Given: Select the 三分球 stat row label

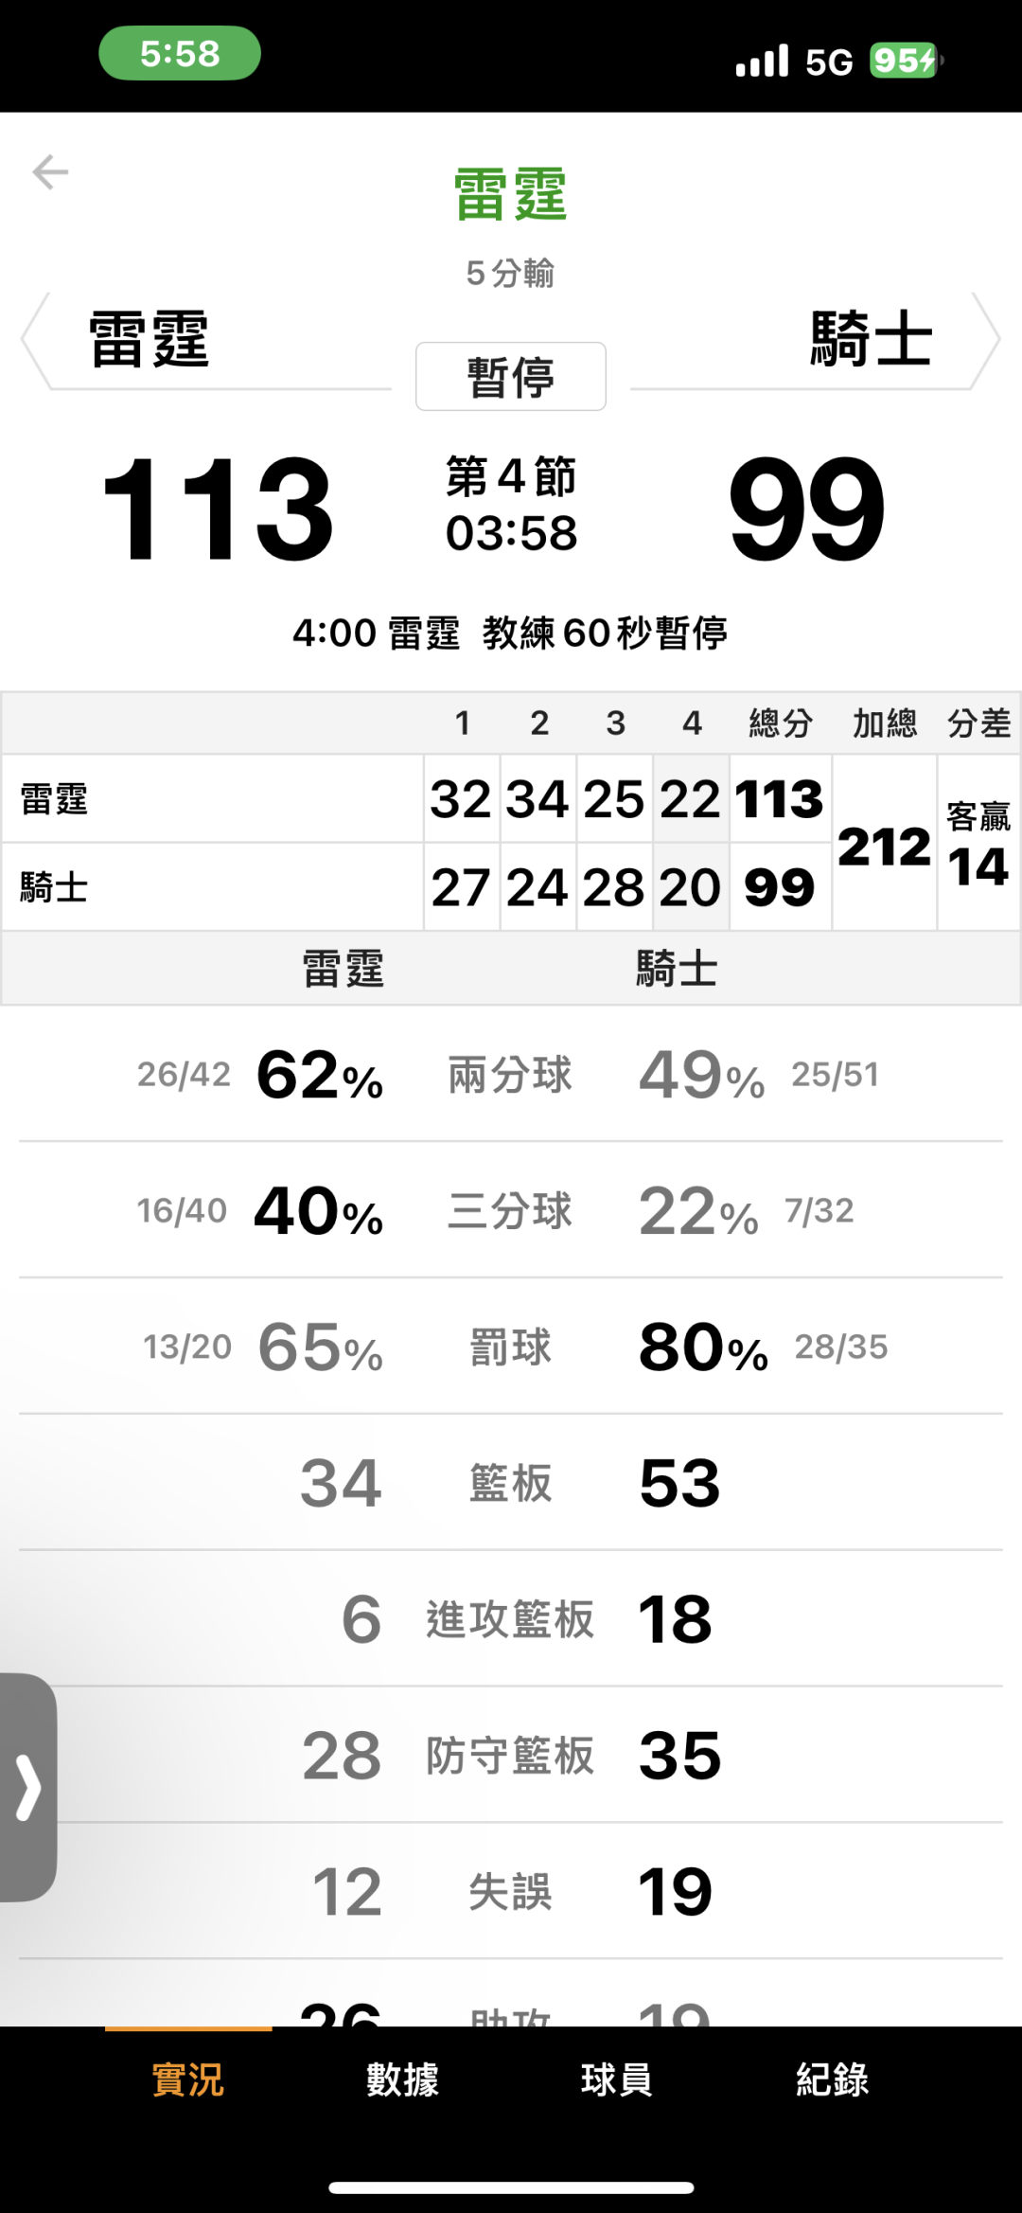Looking at the screenshot, I should point(510,1210).
